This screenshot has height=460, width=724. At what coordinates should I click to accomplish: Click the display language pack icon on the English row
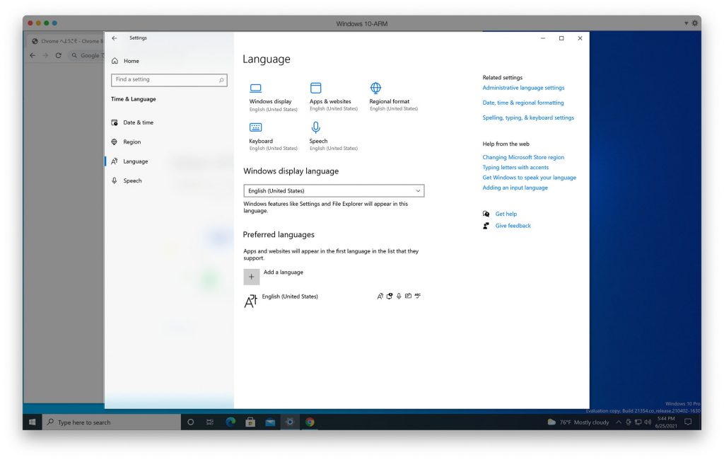click(380, 297)
